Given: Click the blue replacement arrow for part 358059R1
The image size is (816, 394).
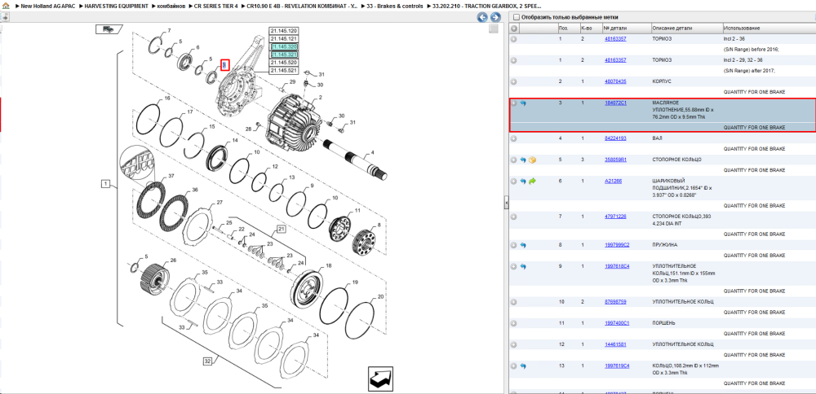Looking at the screenshot, I should [x=523, y=160].
